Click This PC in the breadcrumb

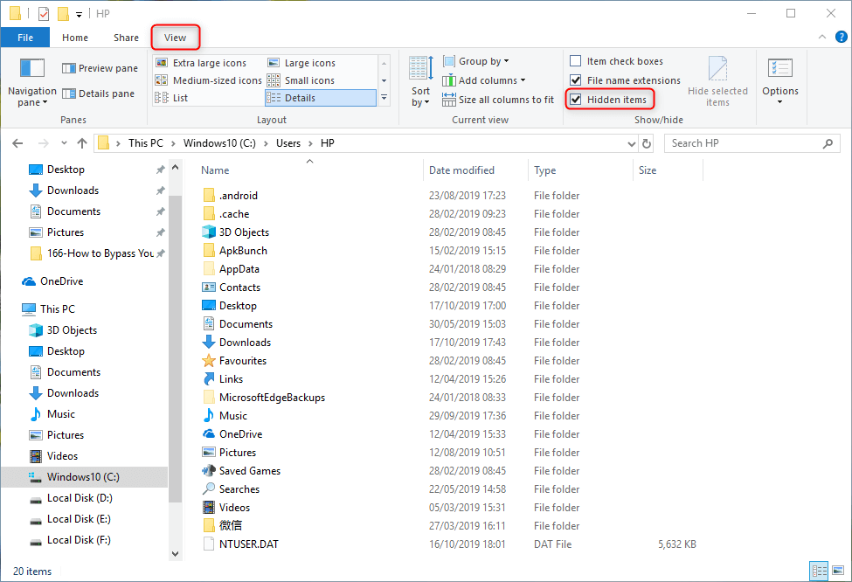pyautogui.click(x=146, y=143)
